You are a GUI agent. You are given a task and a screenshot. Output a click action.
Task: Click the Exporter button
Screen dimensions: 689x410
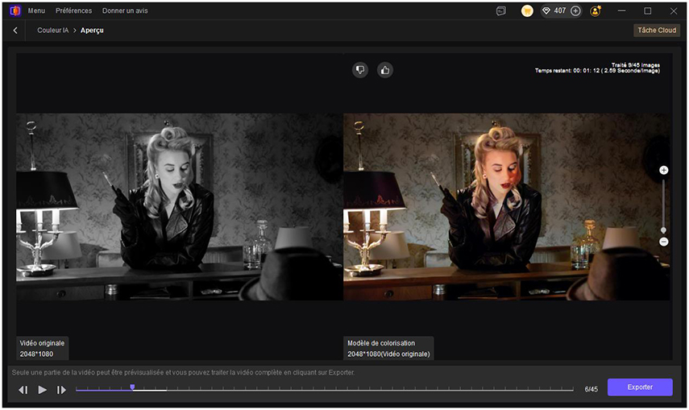640,387
